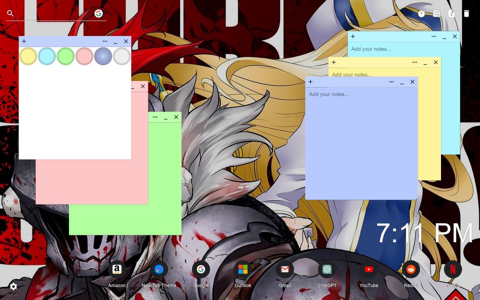Click the yellow note's "Add your notes..." text

pos(352,74)
